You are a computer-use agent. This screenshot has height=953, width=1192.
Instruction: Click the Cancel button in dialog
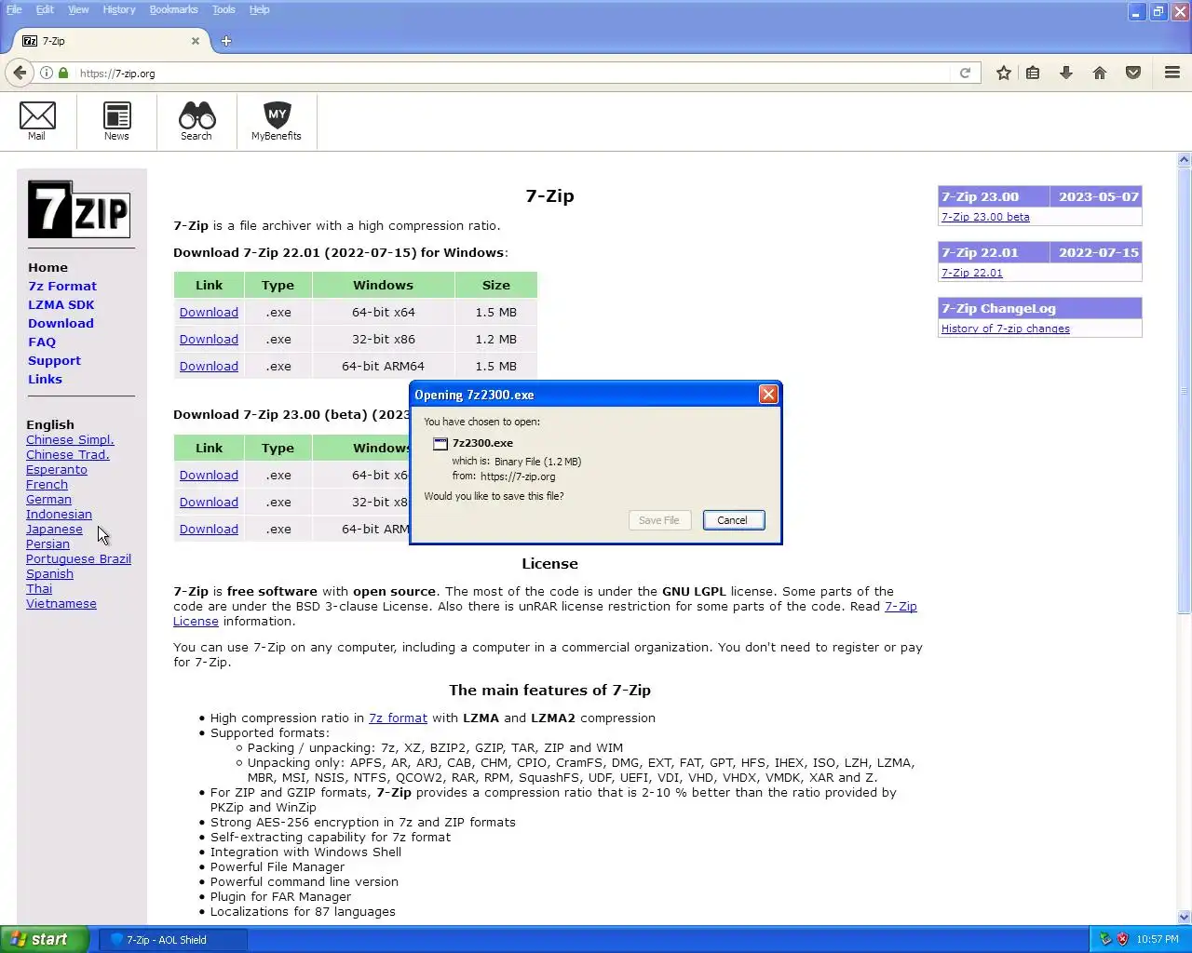[734, 520]
